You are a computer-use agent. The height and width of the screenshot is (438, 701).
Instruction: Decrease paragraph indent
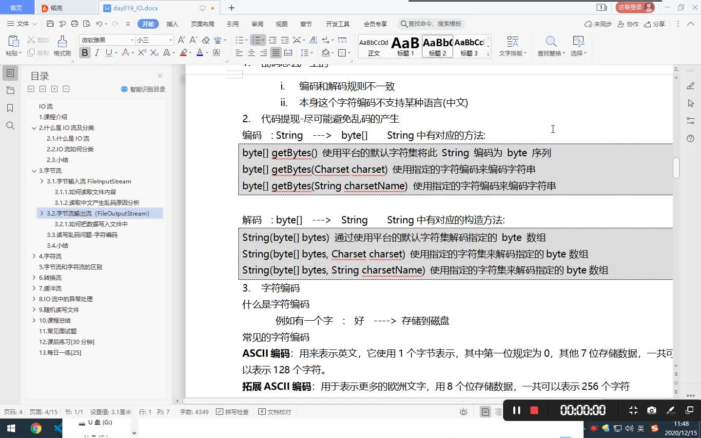[273, 40]
